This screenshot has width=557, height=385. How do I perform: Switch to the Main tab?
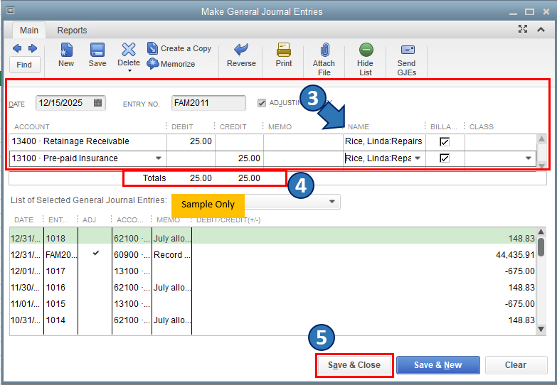coord(29,30)
